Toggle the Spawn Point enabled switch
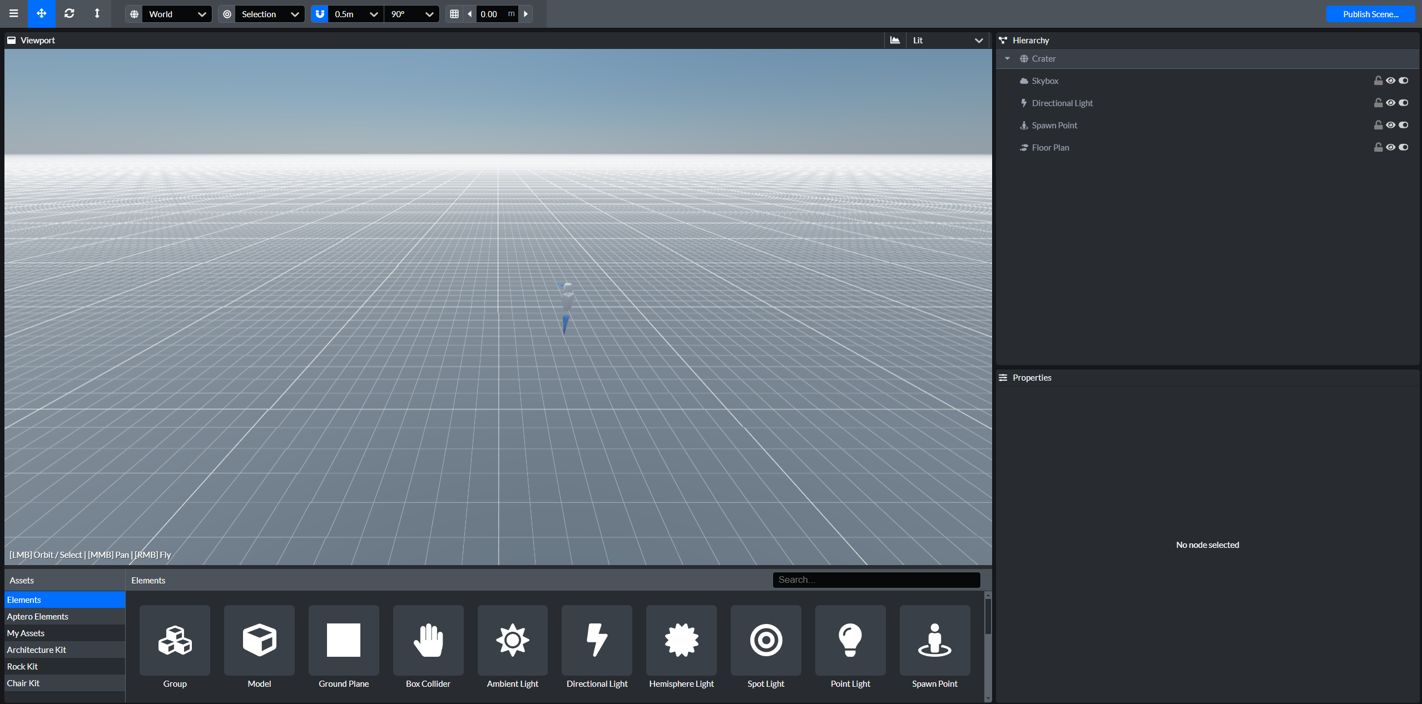 tap(1404, 125)
